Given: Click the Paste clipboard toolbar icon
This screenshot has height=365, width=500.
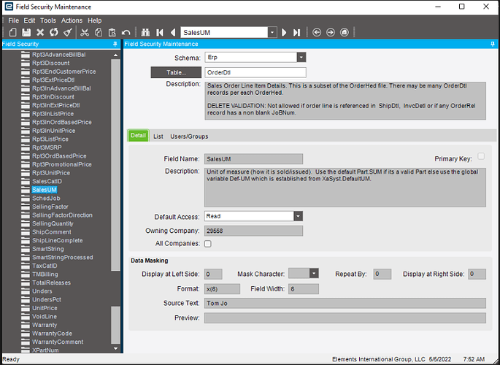Looking at the screenshot, I should [112, 32].
